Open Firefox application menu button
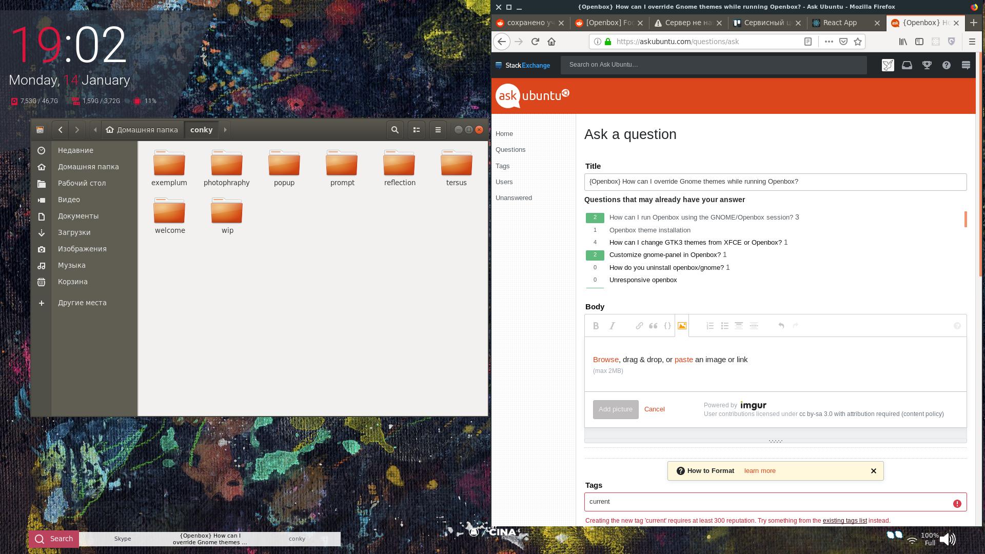 (972, 42)
